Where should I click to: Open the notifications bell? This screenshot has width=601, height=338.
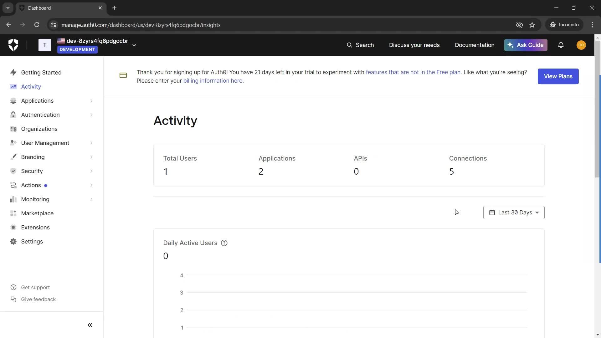click(561, 45)
